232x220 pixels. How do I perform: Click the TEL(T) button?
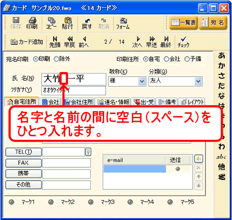(24, 152)
